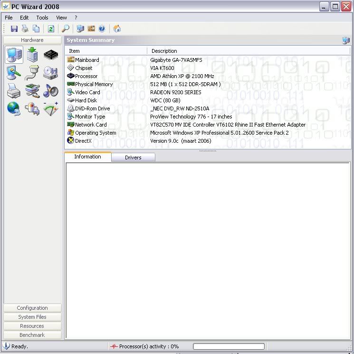Screen dimensions: 354x354
Task: Open the Devices cards hardware icon
Action: [32, 91]
